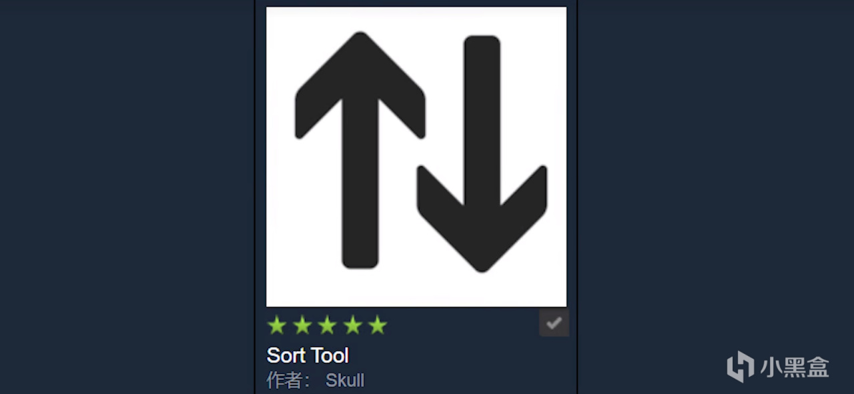Click the 小黑盒 logo icon
854x394 pixels.
(740, 367)
